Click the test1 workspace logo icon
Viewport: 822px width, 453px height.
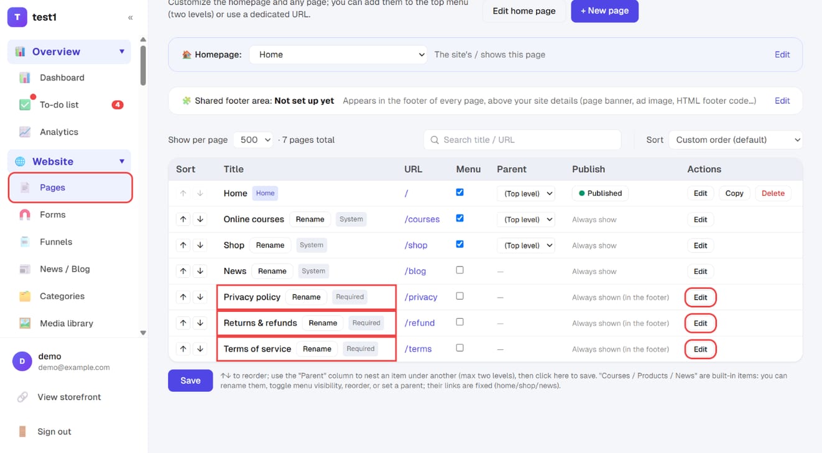[17, 17]
